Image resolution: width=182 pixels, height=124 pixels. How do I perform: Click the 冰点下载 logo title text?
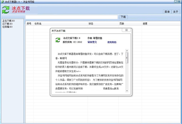tap(21, 8)
